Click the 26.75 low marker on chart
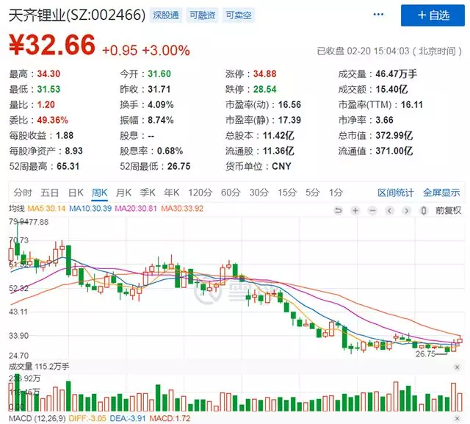 (425, 354)
